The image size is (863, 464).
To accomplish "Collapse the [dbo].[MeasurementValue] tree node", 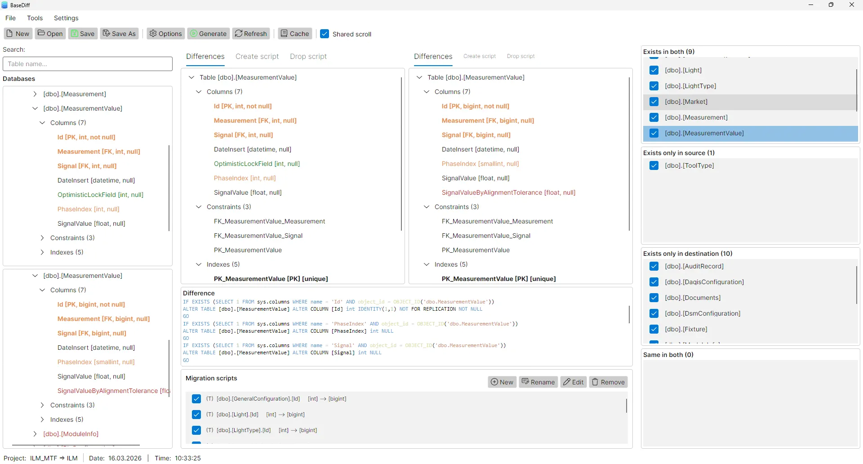I will click(35, 108).
